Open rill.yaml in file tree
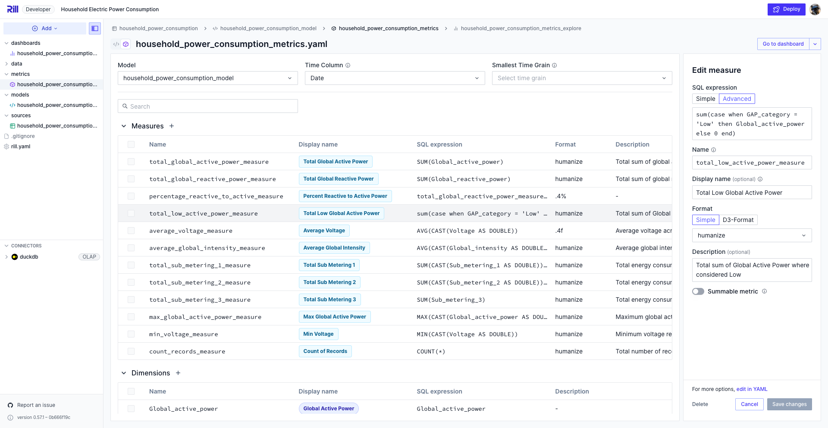828x428 pixels. (x=21, y=147)
